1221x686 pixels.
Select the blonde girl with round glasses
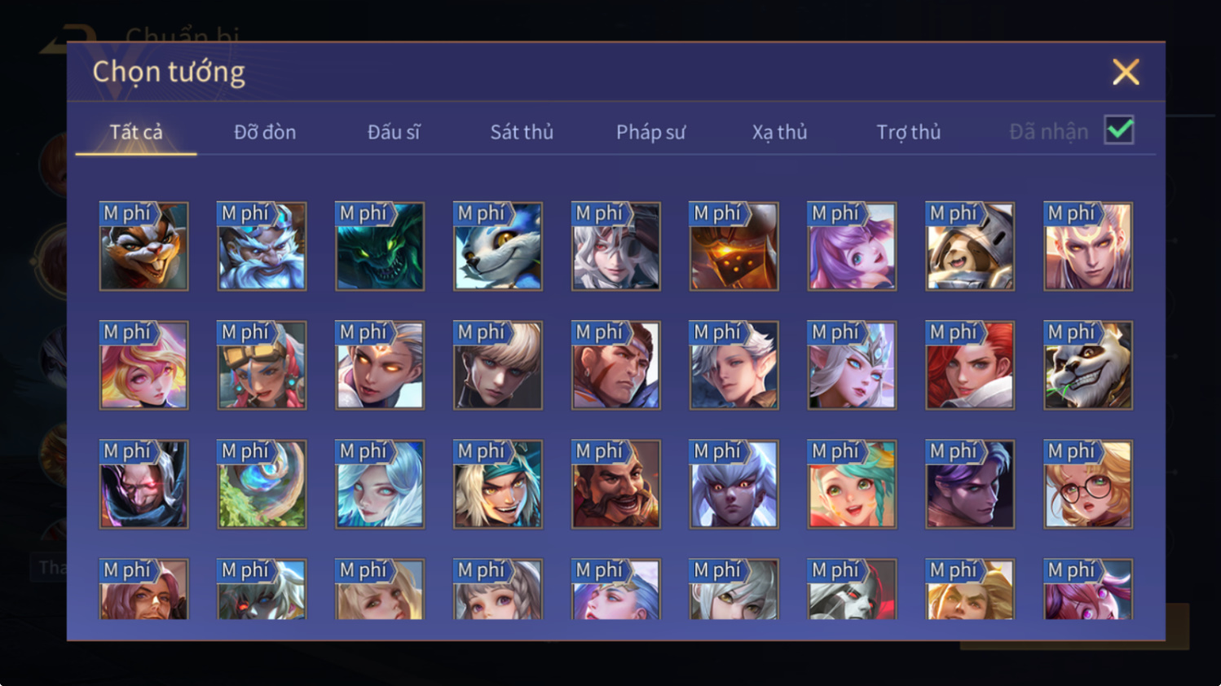pyautogui.click(x=1088, y=484)
